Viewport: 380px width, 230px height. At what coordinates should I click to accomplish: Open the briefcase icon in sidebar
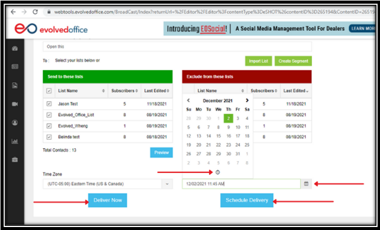point(15,159)
